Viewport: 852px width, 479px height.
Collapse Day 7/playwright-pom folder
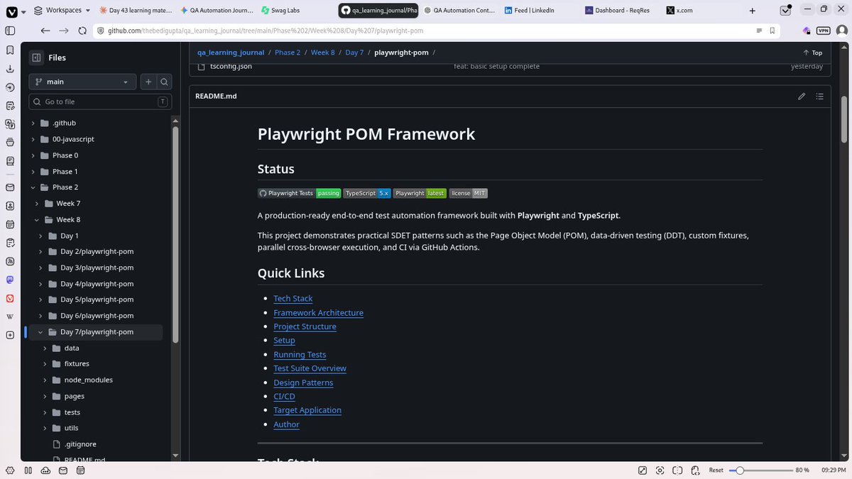coord(41,332)
